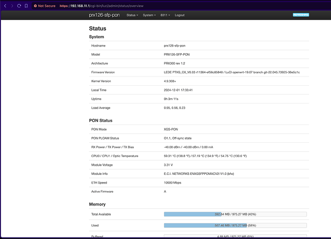Click the Used memory progress bar
The width and height of the screenshot is (331, 239).
pos(235,225)
